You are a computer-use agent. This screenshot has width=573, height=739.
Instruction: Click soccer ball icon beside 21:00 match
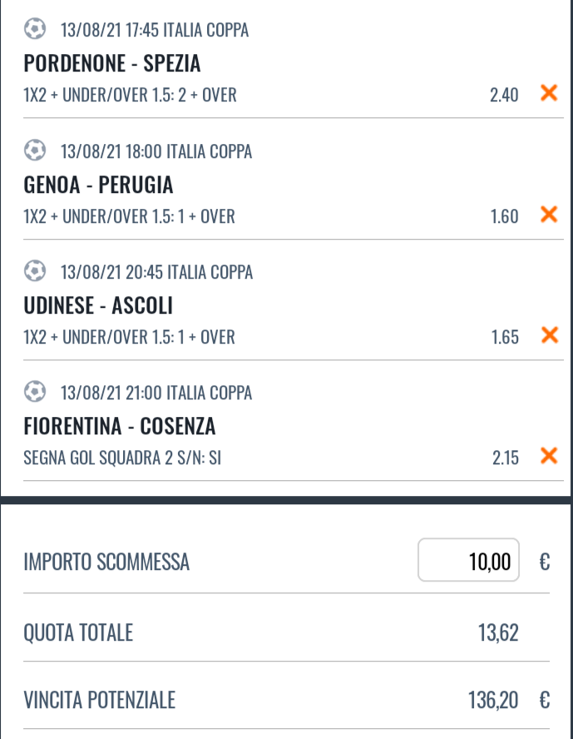click(35, 392)
